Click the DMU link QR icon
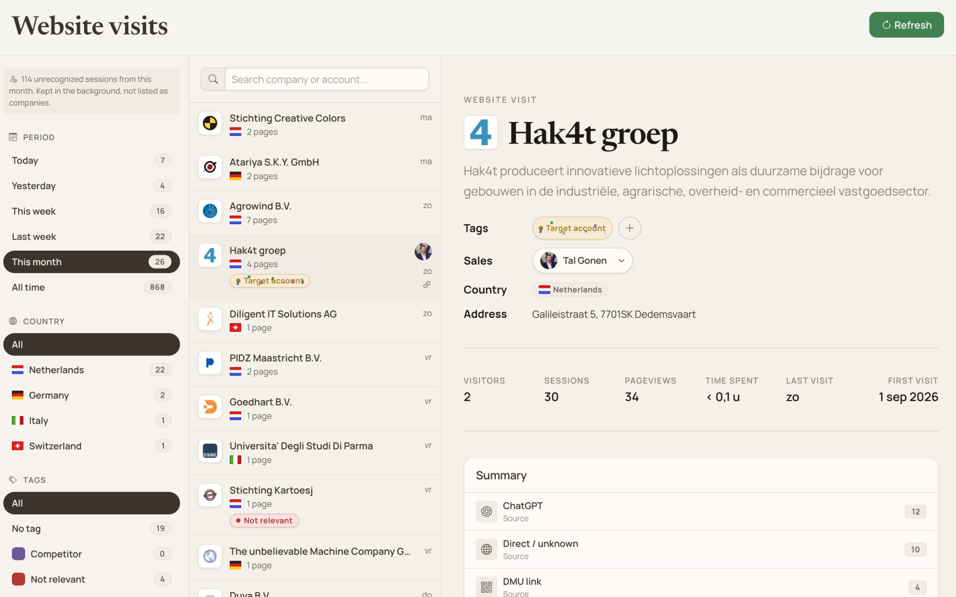The image size is (956, 597). coord(486,587)
